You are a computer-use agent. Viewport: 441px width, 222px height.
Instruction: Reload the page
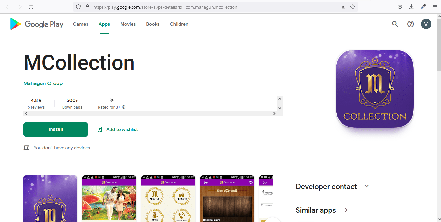[x=31, y=7]
